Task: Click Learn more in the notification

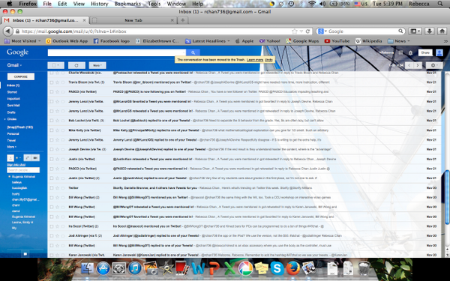Action: pyautogui.click(x=255, y=60)
